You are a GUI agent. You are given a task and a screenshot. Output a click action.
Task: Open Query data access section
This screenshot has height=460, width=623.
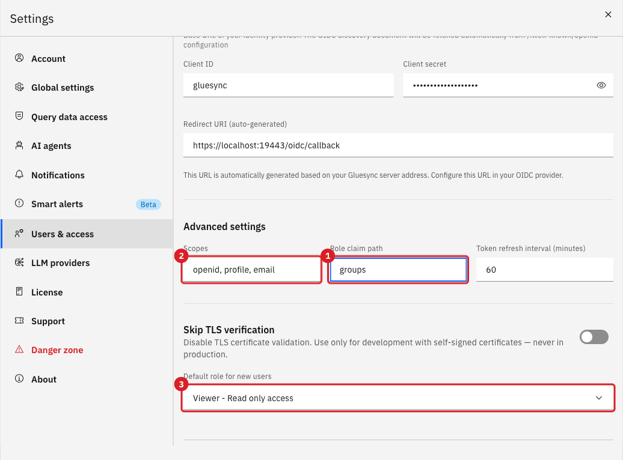87,117
